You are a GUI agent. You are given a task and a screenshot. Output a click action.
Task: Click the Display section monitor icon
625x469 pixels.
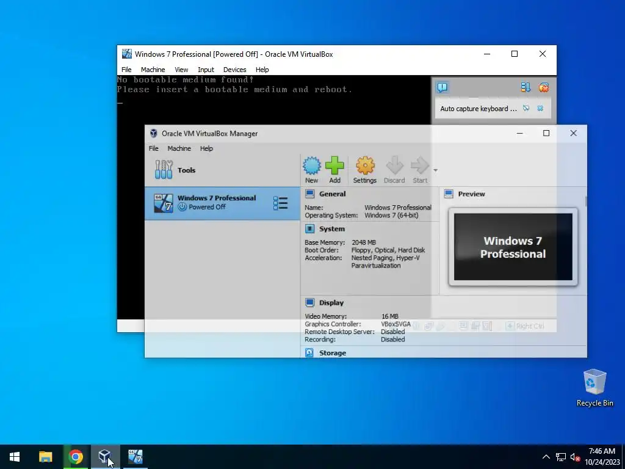[x=309, y=302]
